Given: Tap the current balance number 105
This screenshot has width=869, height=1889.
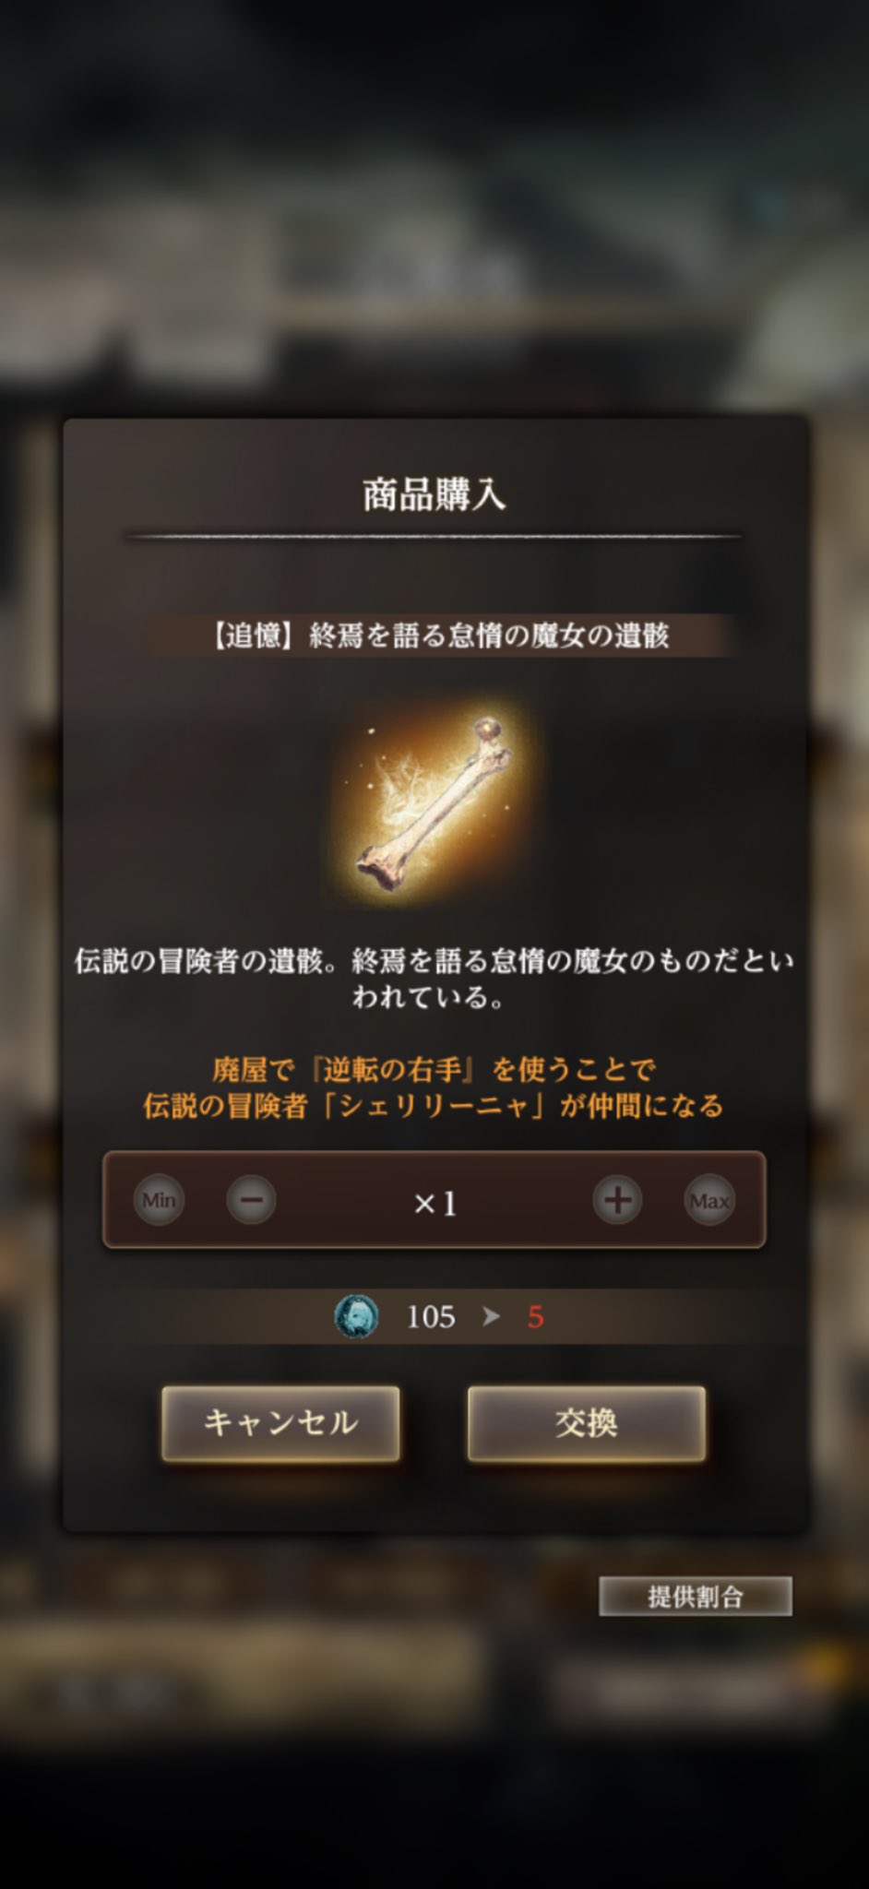Looking at the screenshot, I should point(431,1316).
